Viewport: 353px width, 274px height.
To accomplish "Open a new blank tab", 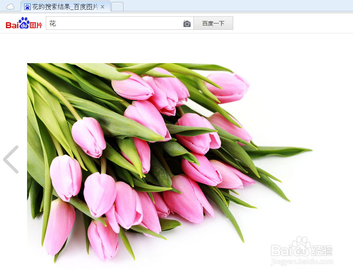I will (117, 7).
